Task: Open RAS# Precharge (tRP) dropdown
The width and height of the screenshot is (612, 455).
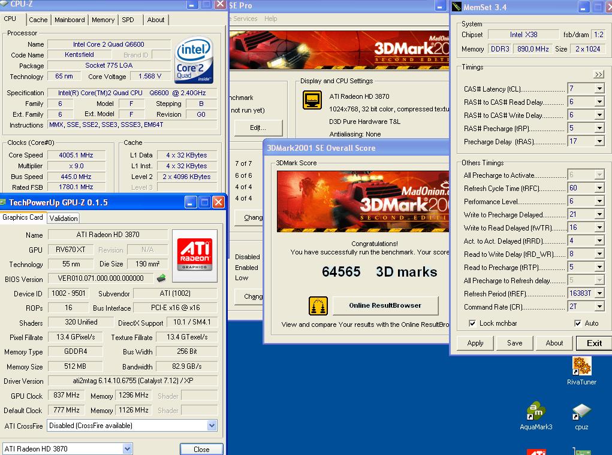Action: click(599, 128)
